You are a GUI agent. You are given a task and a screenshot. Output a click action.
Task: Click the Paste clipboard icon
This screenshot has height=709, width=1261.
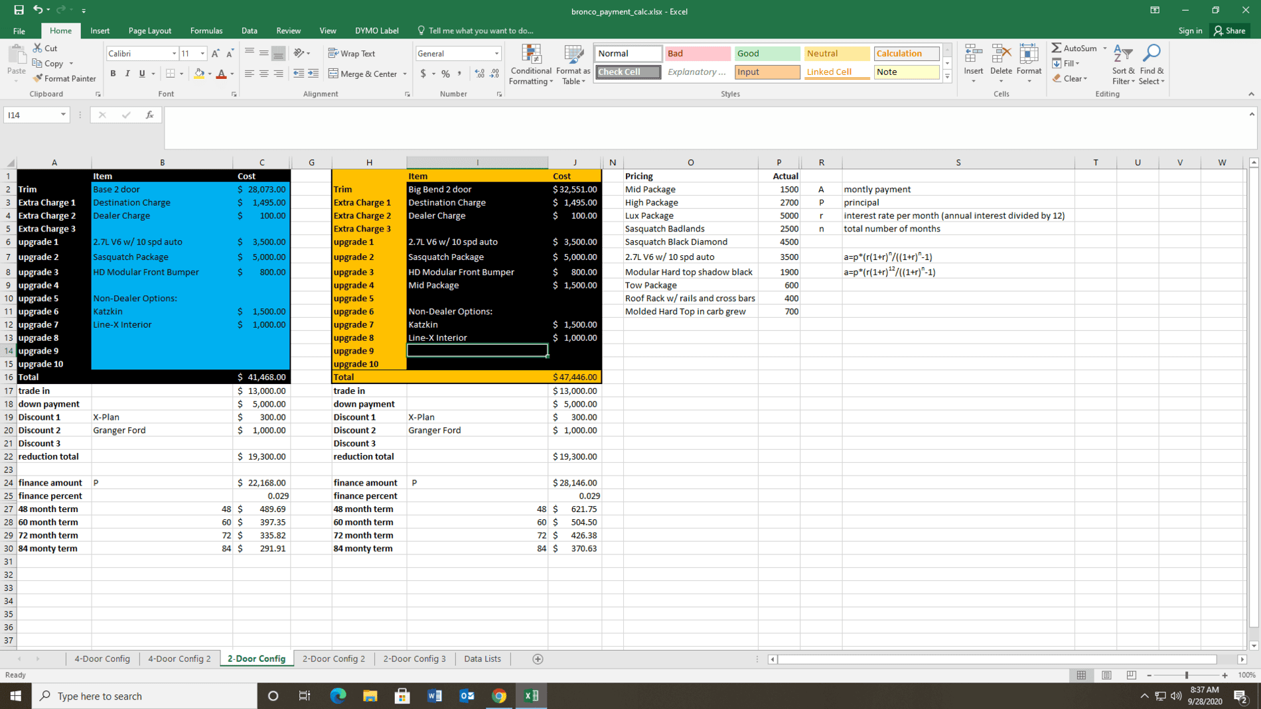tap(17, 54)
